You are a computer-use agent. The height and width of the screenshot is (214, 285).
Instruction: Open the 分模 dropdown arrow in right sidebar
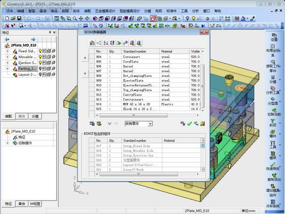280,80
